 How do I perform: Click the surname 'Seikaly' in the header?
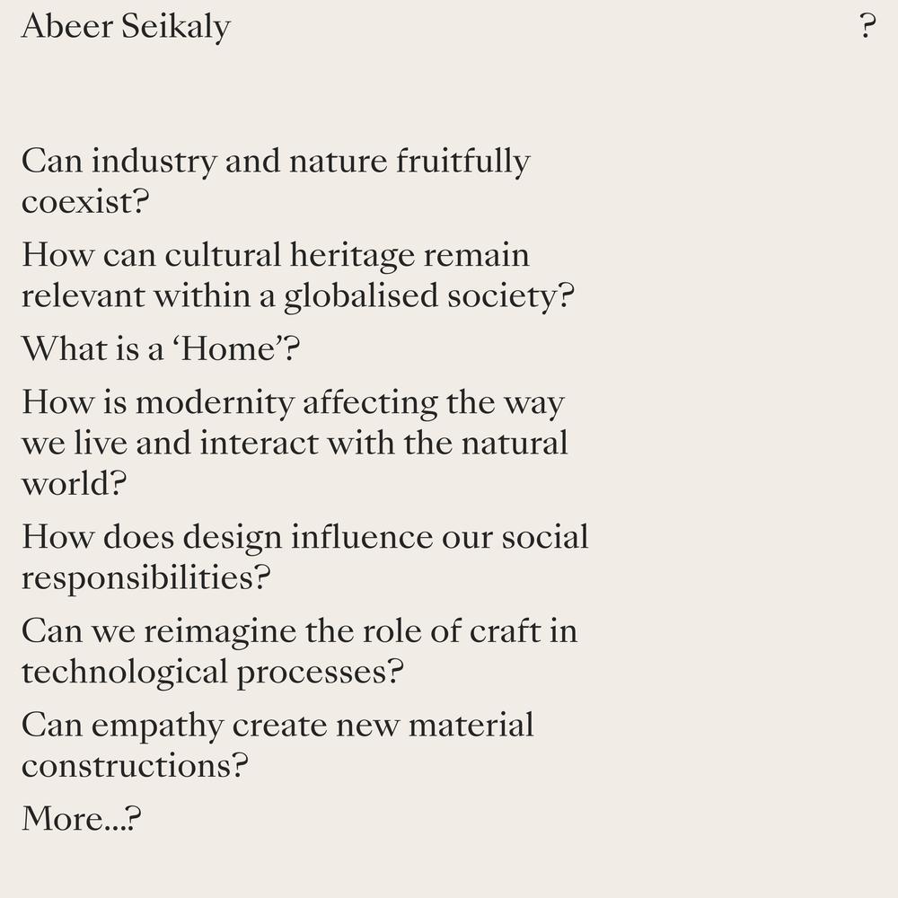coord(176,27)
